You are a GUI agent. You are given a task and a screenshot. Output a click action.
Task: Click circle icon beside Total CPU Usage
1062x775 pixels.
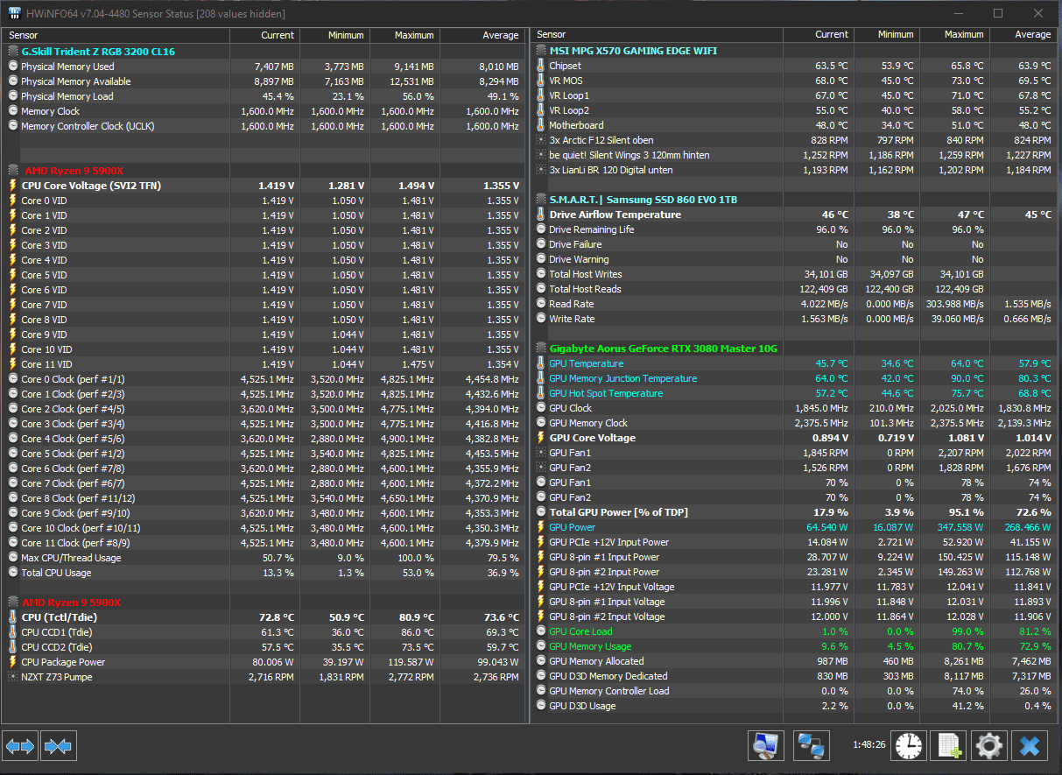pyautogui.click(x=12, y=573)
